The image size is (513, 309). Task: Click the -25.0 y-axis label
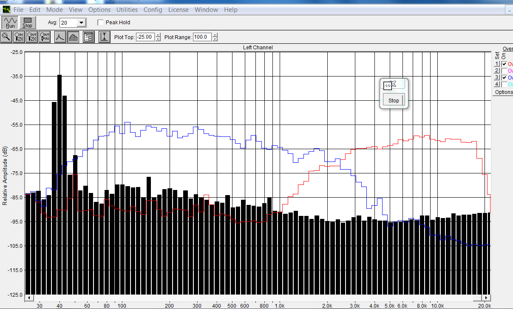(x=17, y=52)
